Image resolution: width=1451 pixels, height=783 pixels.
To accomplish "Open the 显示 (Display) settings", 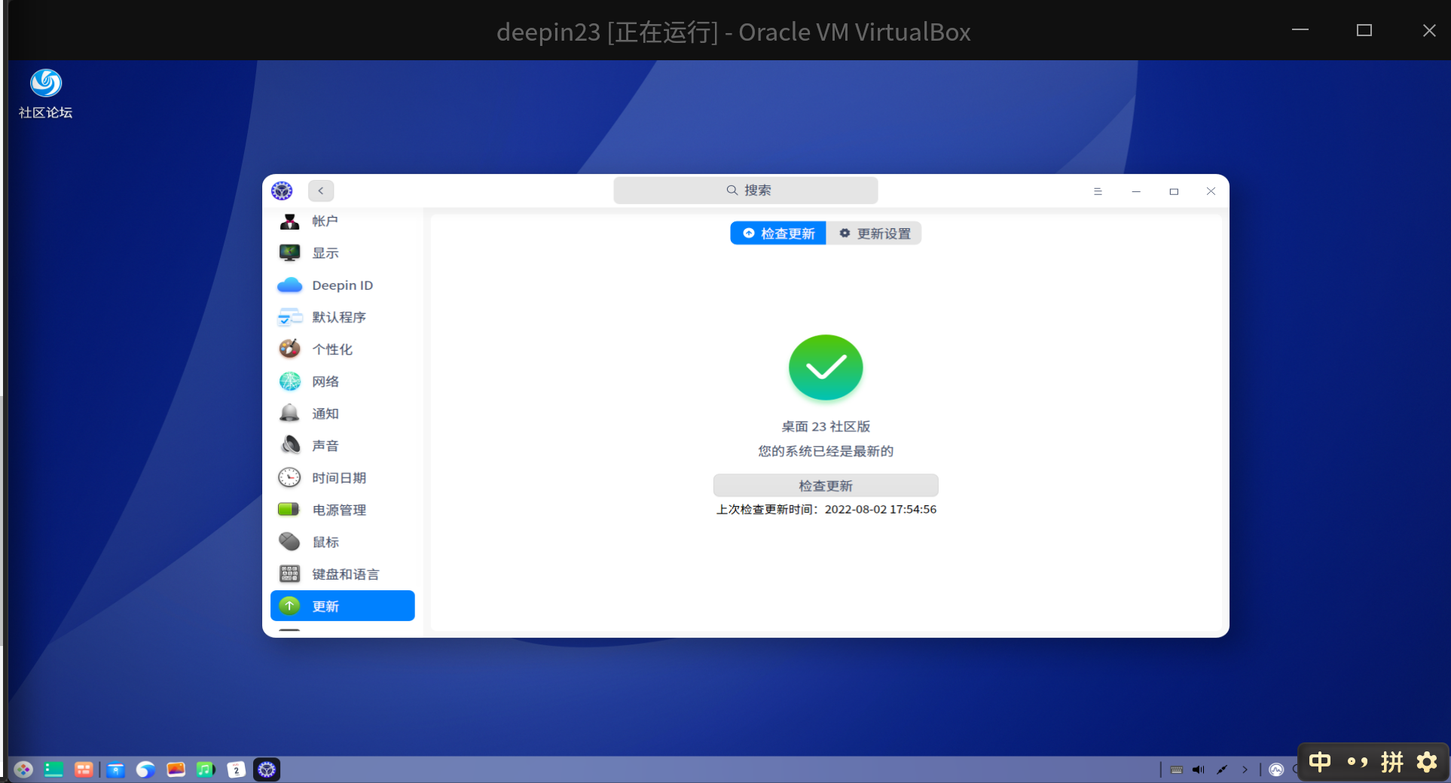I will coord(342,253).
